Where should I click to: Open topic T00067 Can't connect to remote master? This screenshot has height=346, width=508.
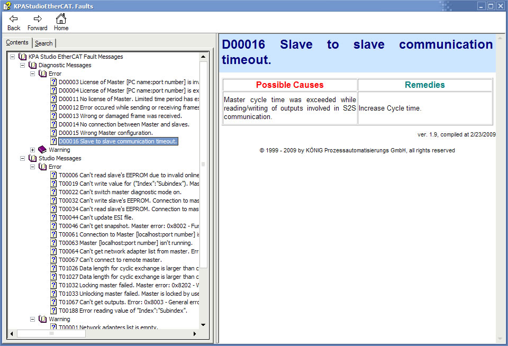point(110,260)
